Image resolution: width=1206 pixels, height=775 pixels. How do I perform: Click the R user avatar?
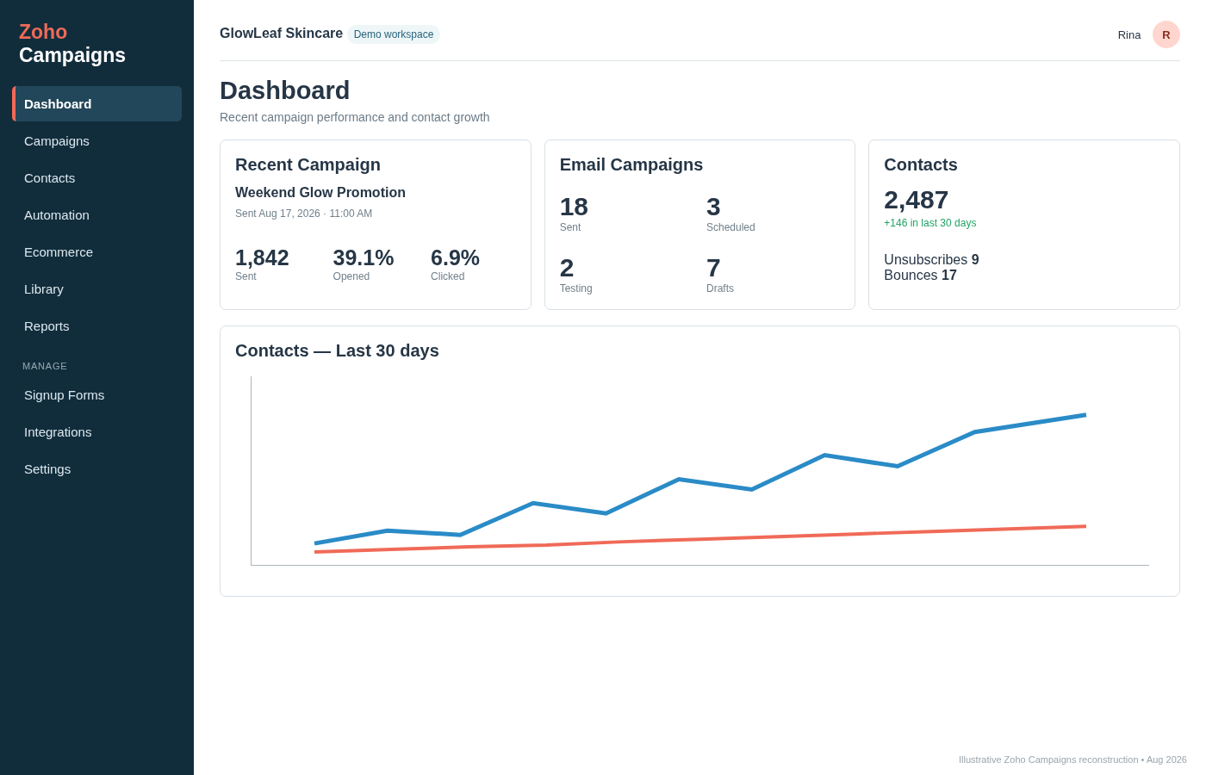coord(1166,34)
